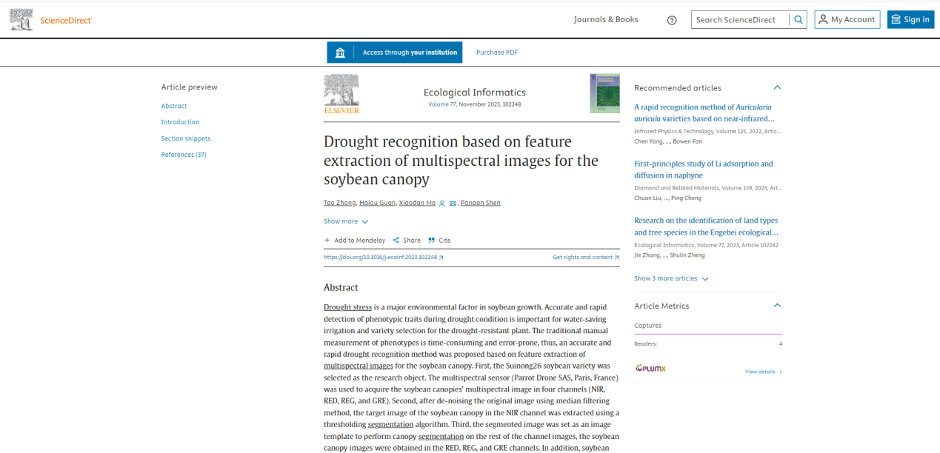Collapse the Article Metrics panel
940x453 pixels.
click(777, 306)
